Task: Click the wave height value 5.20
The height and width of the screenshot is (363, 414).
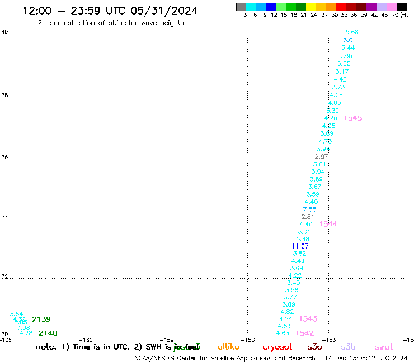Action: coord(344,64)
